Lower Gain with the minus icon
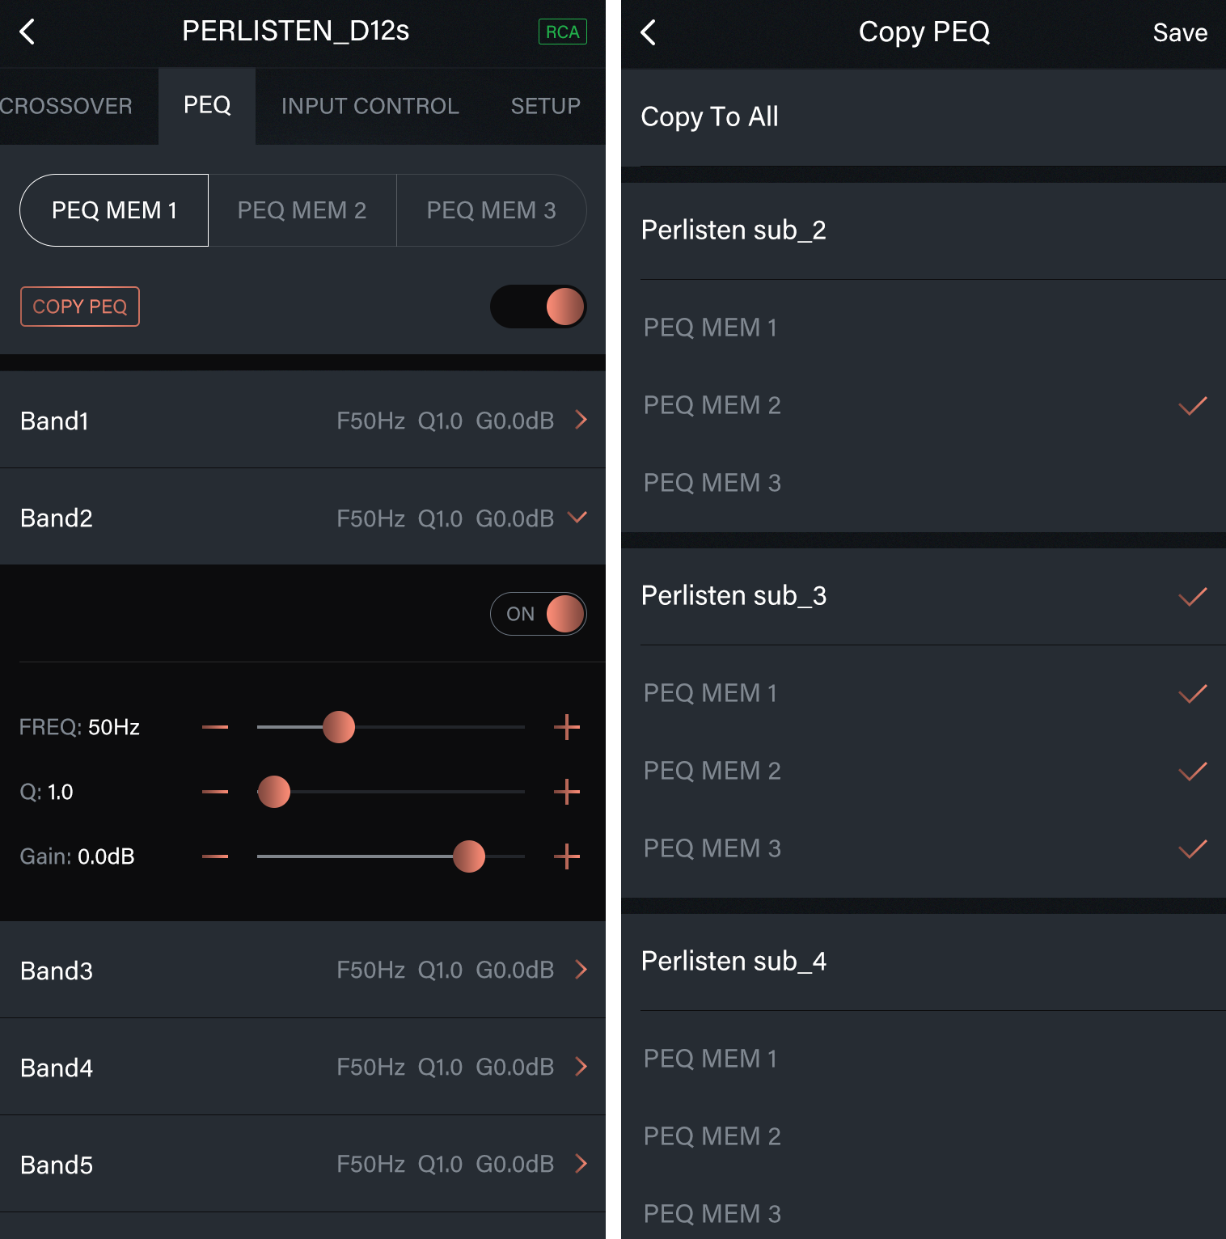 click(x=215, y=856)
